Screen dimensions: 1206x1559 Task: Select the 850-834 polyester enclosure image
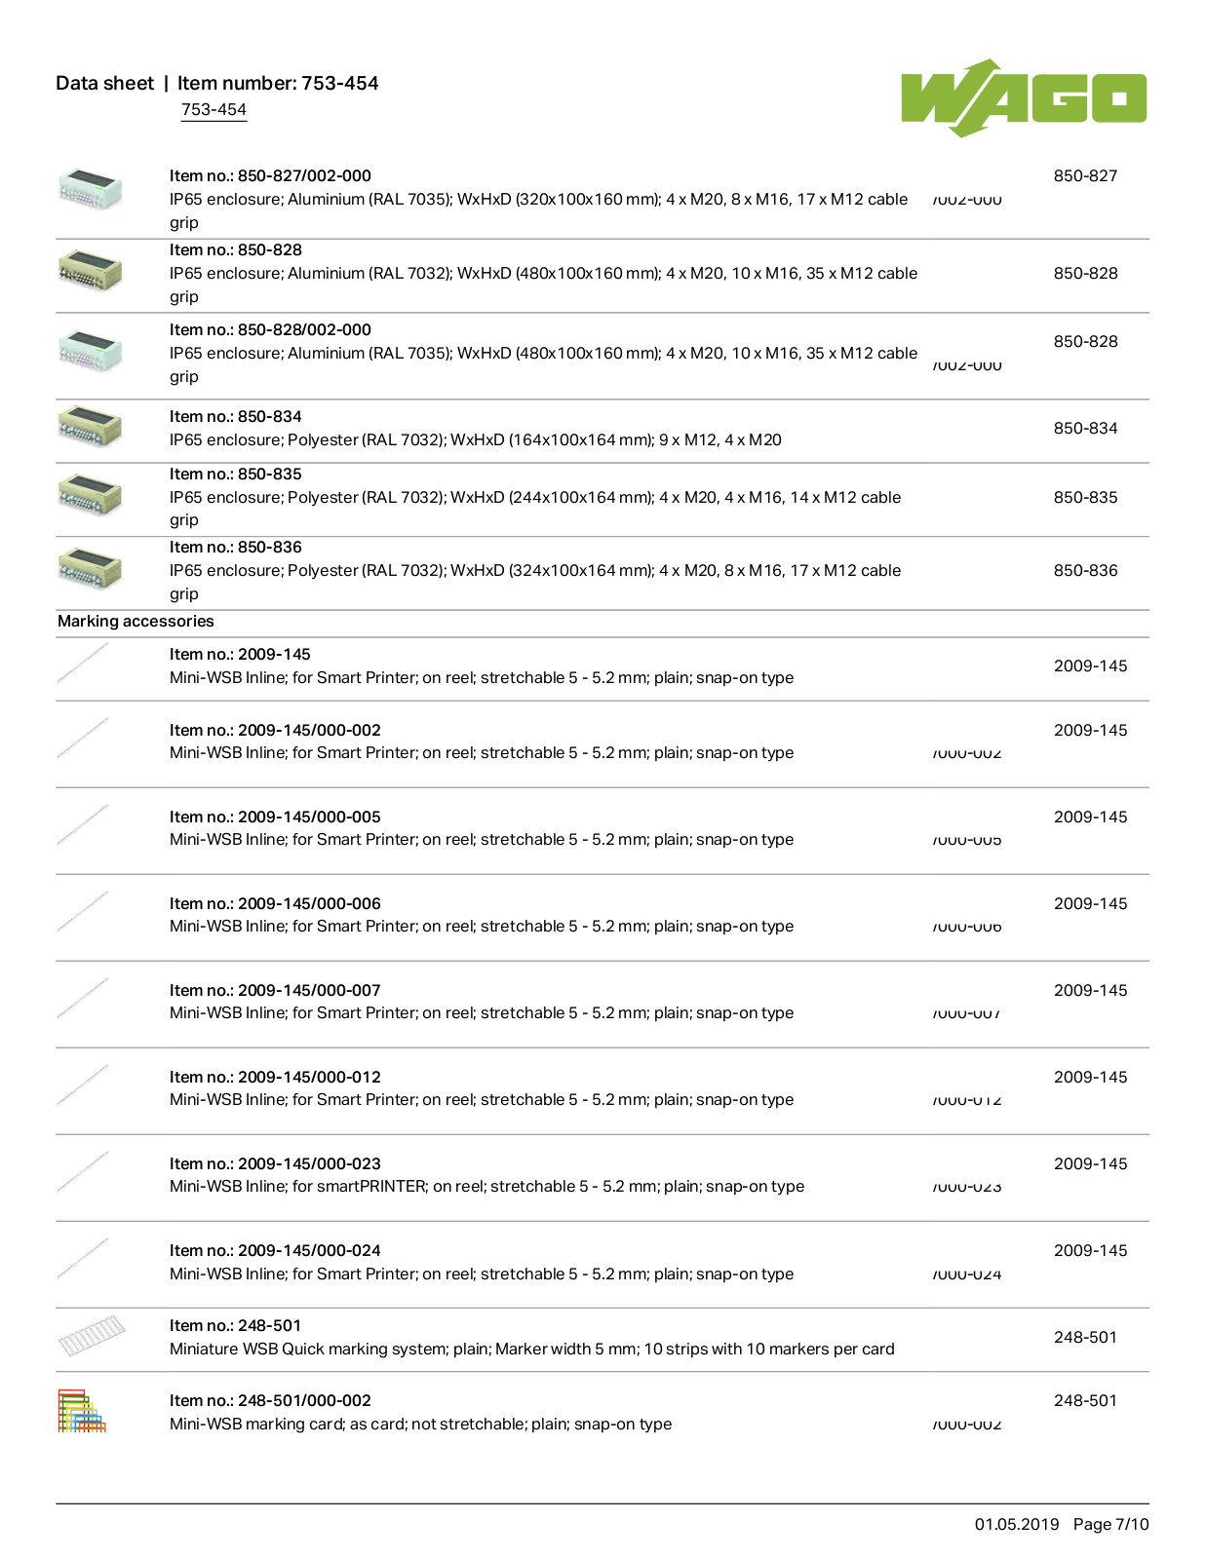(91, 426)
